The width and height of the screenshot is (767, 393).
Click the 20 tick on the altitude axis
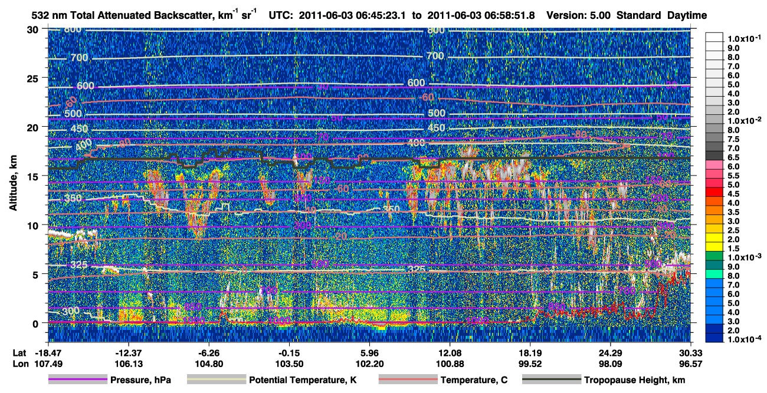pyautogui.click(x=34, y=127)
